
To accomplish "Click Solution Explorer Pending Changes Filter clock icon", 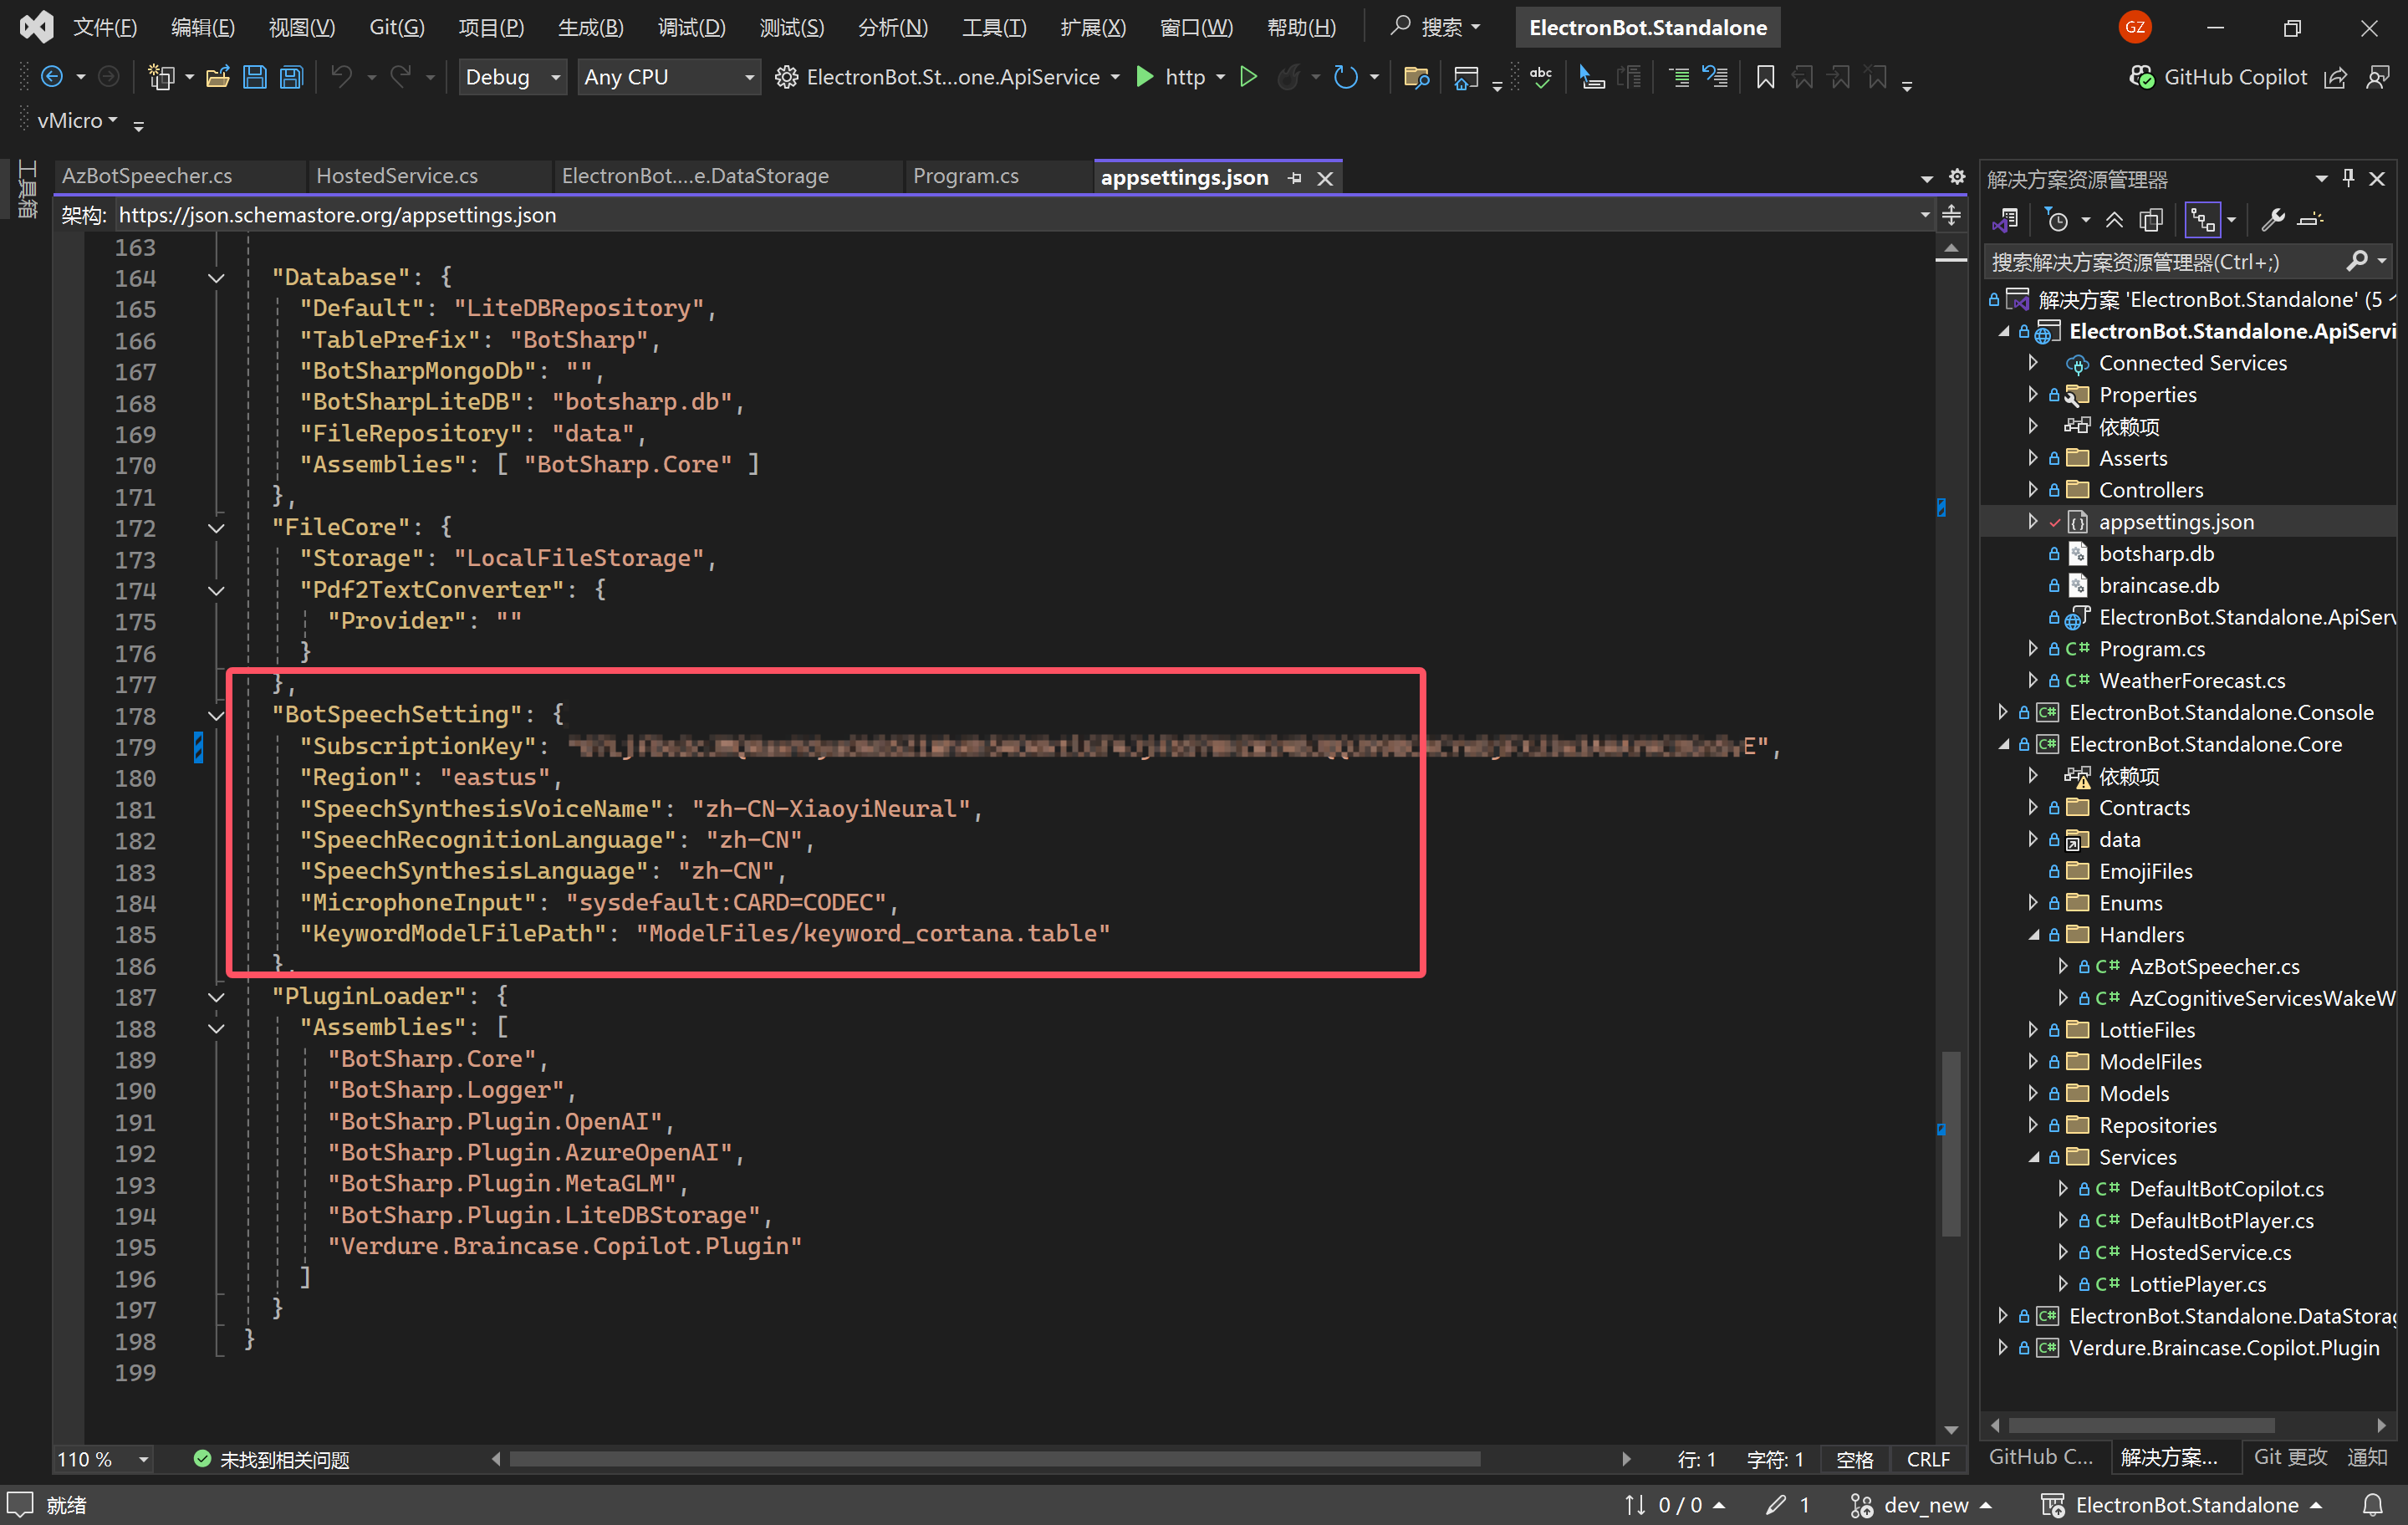I will [x=2057, y=220].
